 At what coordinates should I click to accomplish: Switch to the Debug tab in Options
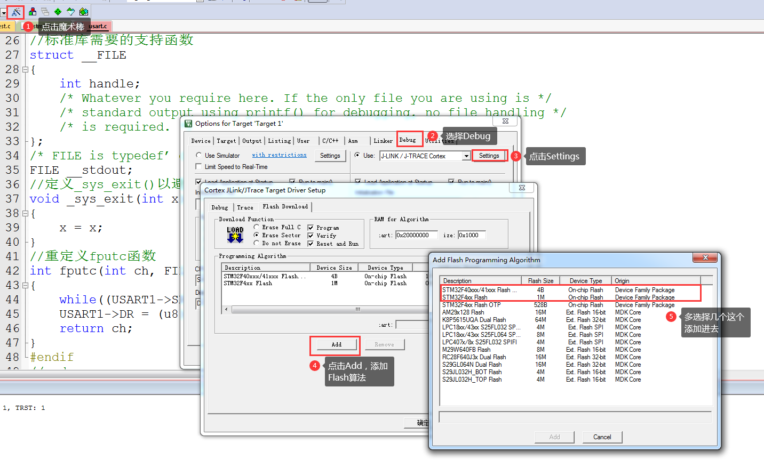point(408,140)
